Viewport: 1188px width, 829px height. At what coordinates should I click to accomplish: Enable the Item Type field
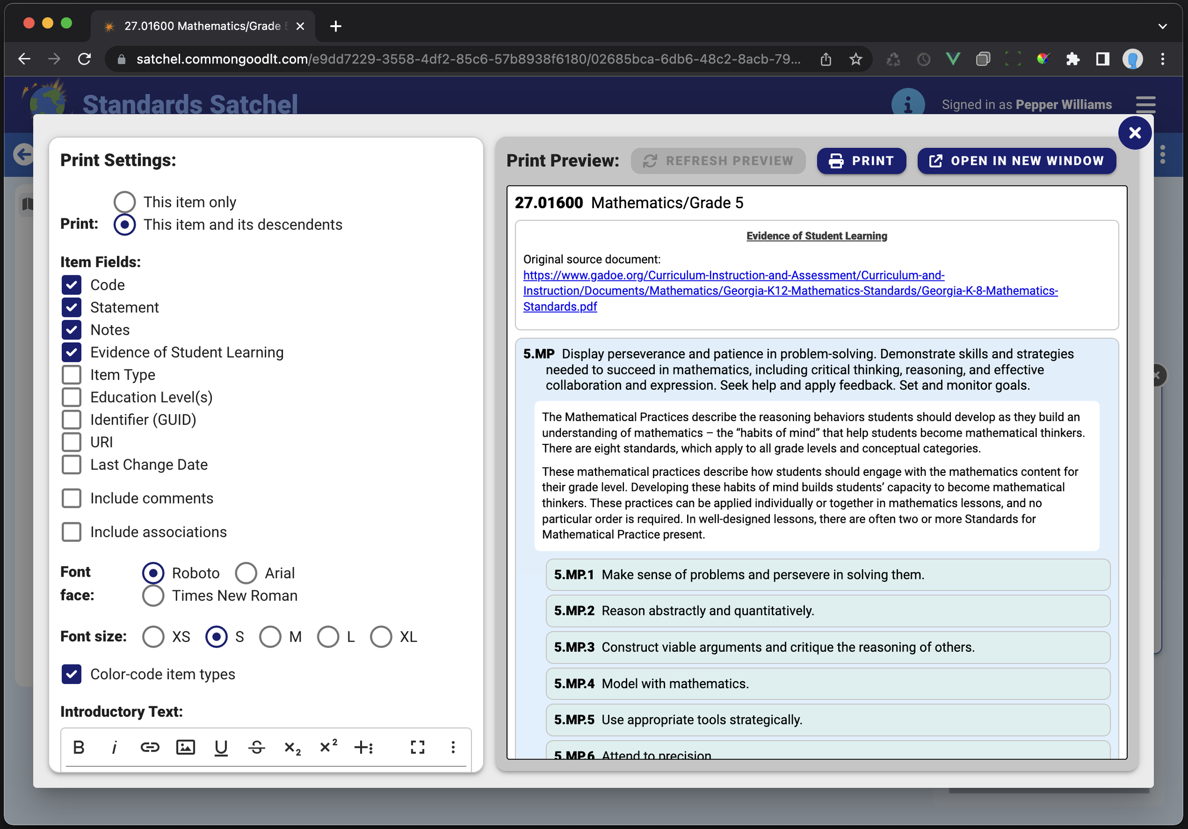[x=72, y=374]
